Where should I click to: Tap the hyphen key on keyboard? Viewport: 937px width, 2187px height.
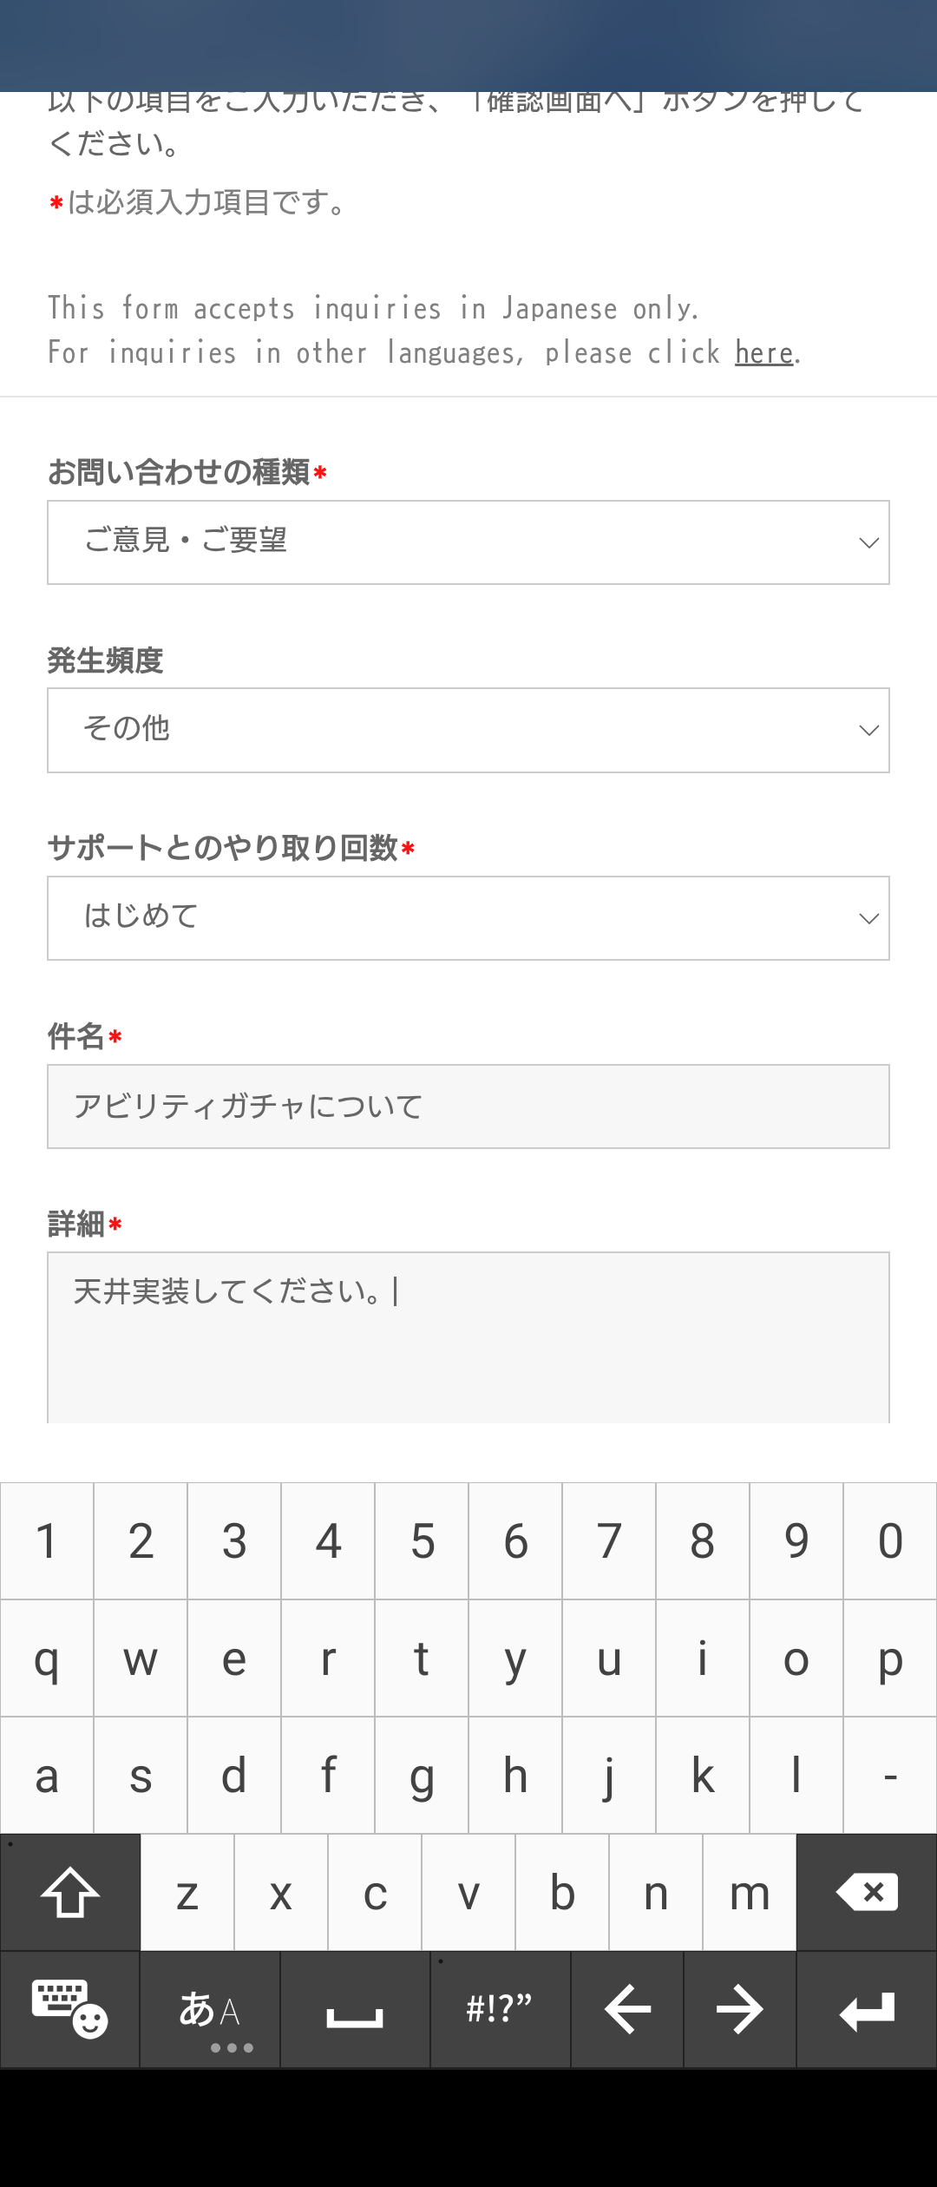click(890, 1776)
